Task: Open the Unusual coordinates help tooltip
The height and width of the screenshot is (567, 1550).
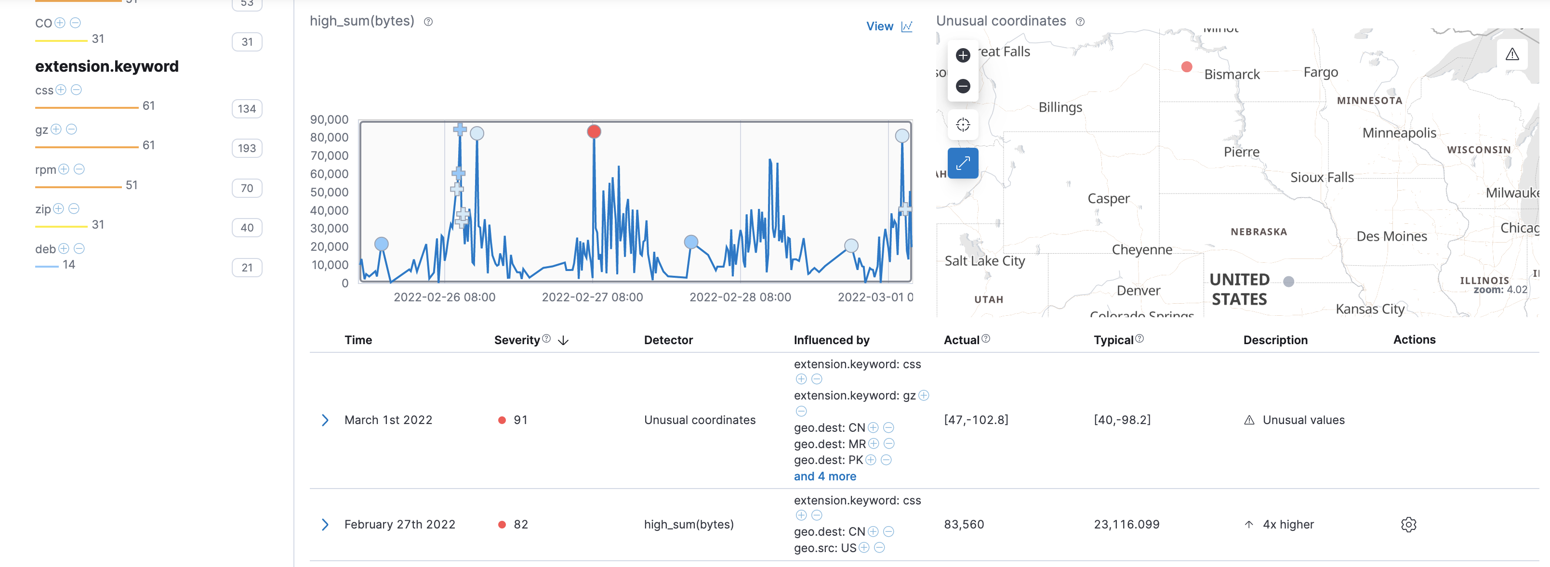Action: (x=1079, y=22)
